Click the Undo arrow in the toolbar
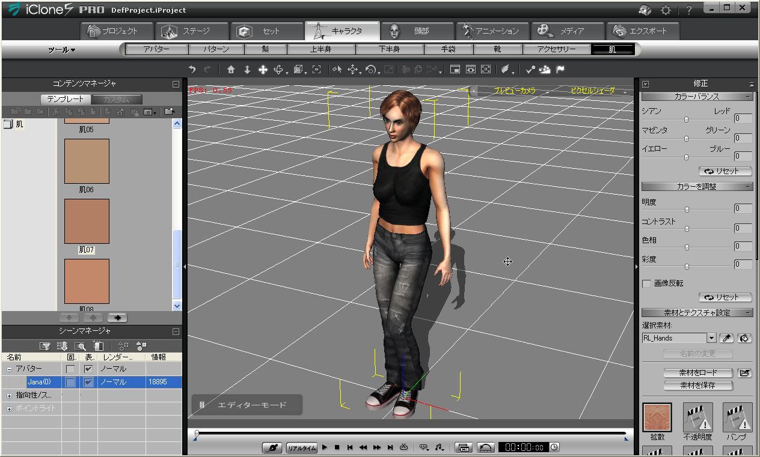 coord(192,70)
